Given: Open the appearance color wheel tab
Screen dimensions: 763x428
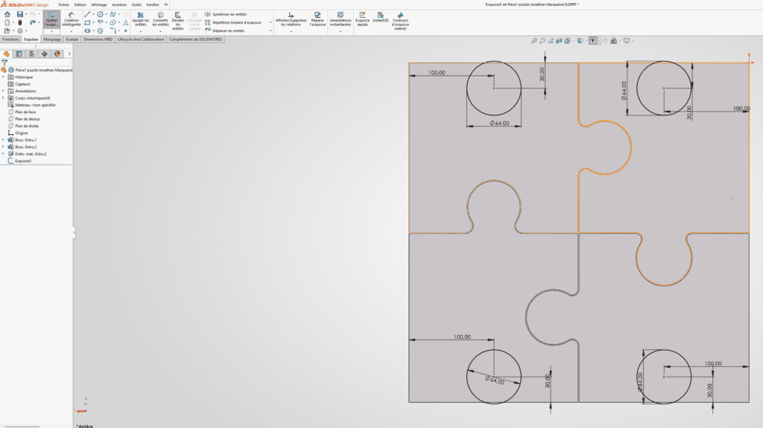Looking at the screenshot, I should coord(57,54).
